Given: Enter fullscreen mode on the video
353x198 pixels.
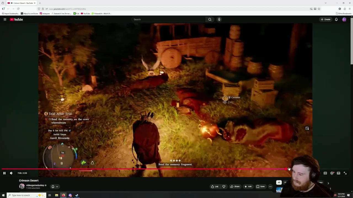Looking at the screenshot, I should (x=345, y=173).
